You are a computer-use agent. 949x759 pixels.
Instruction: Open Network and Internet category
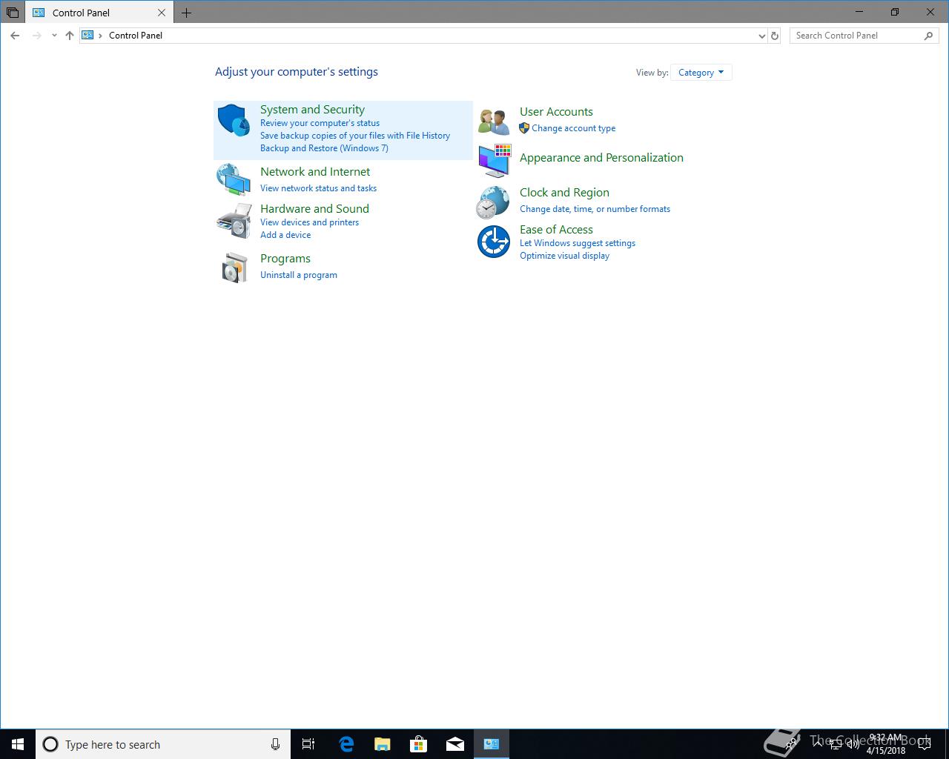coord(315,171)
